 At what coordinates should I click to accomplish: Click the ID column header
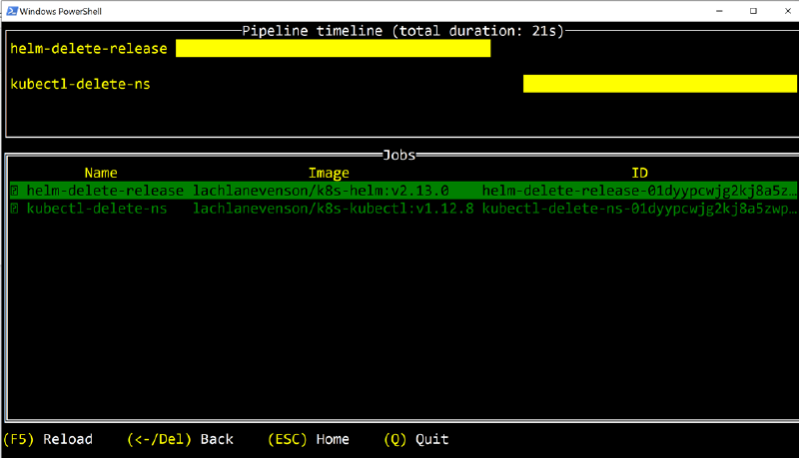639,173
